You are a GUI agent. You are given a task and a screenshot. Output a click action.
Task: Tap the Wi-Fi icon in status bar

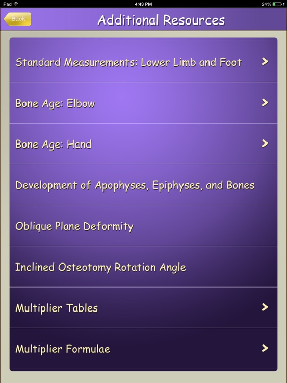point(16,4)
